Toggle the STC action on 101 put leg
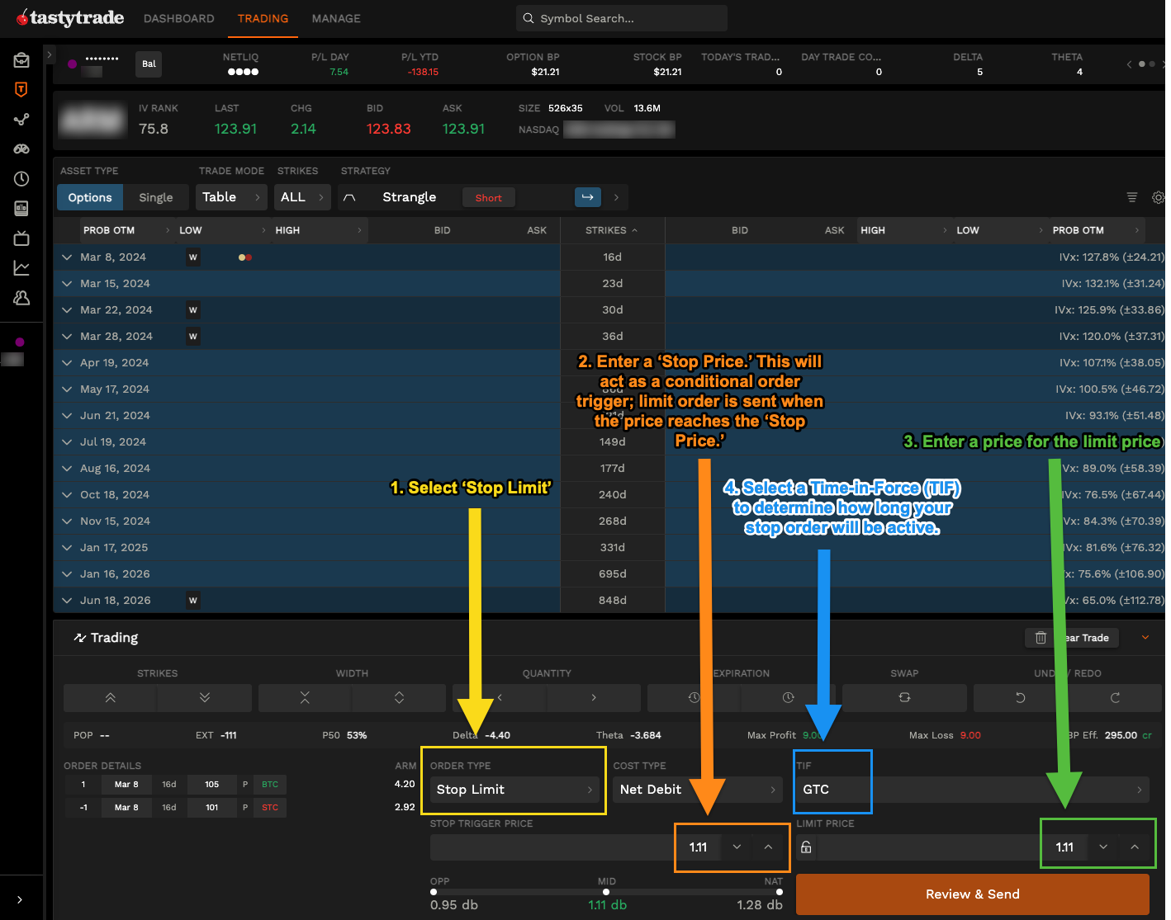This screenshot has width=1171, height=920. click(270, 808)
